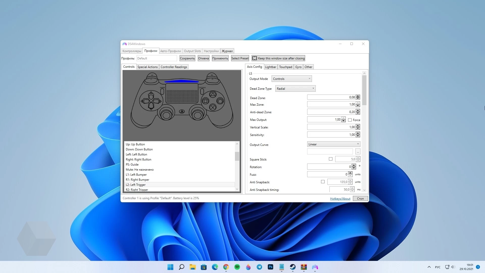
Task: Click the Triangle button on controller image
Action: click(x=213, y=95)
